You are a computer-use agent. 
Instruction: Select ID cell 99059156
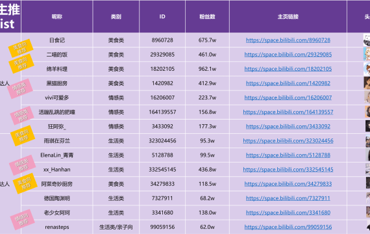162,227
